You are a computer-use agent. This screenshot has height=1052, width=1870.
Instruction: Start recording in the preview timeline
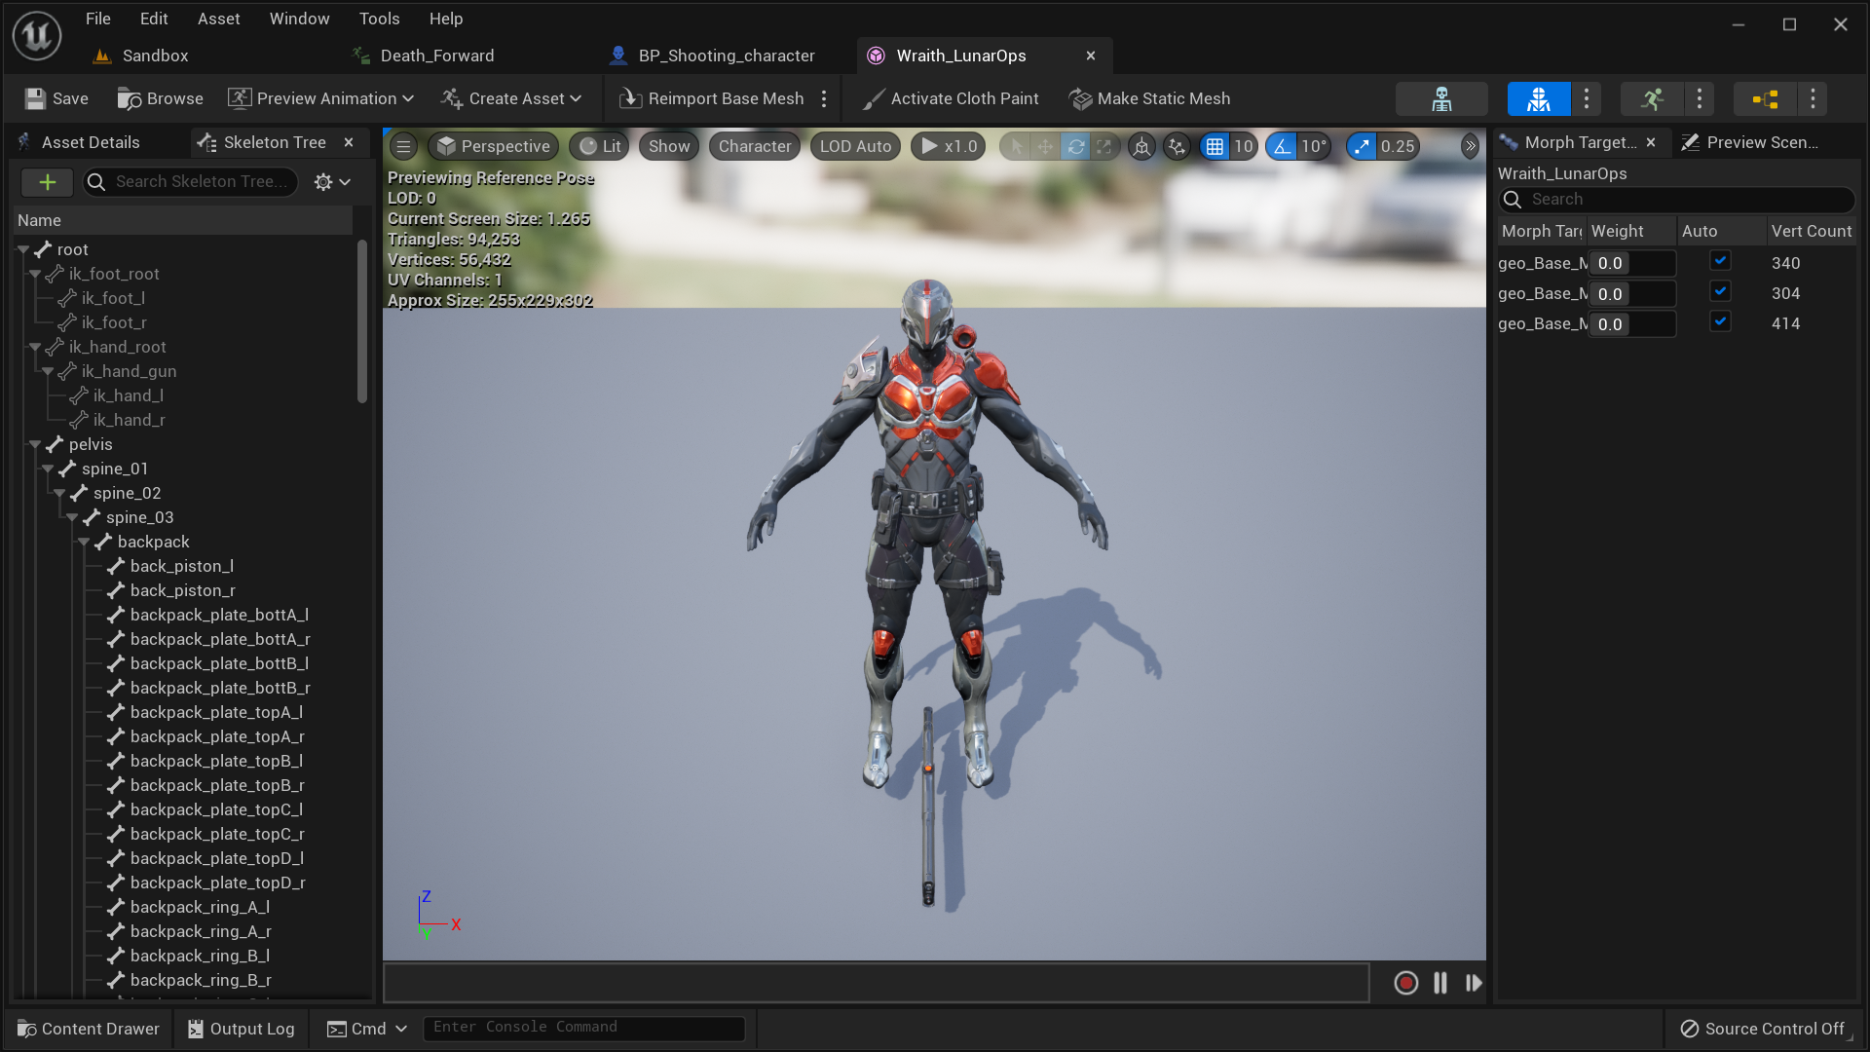pyautogui.click(x=1405, y=983)
